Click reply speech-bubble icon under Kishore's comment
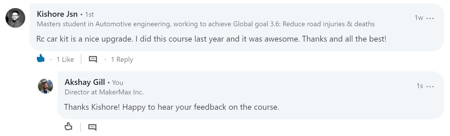 [93, 59]
